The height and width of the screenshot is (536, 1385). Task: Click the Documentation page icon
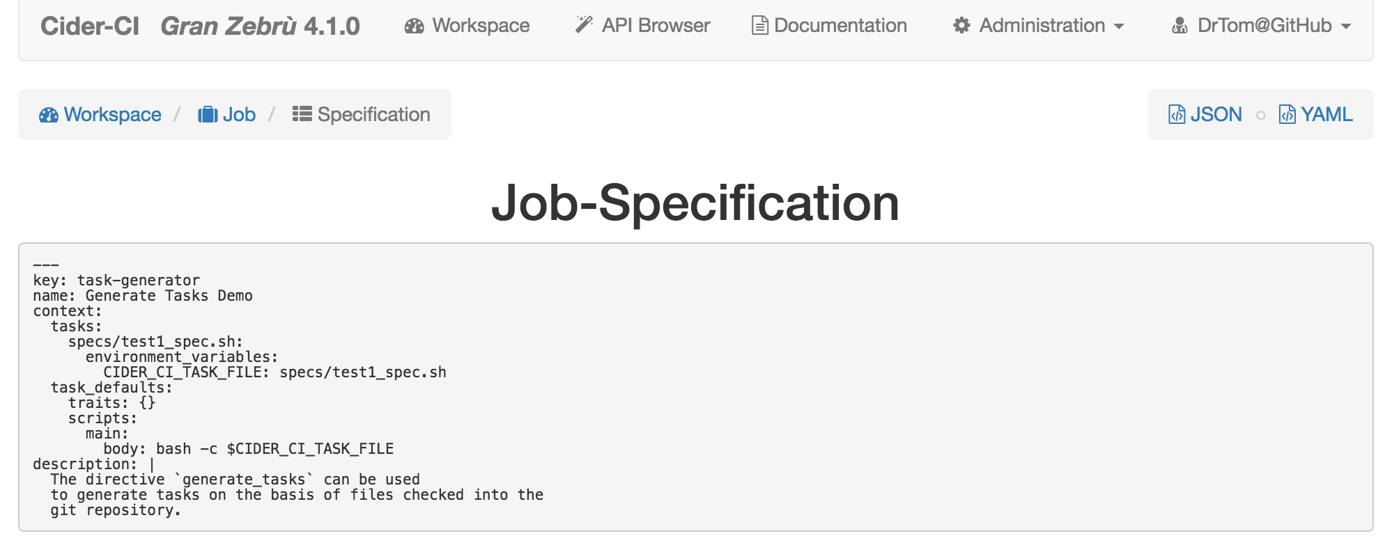click(x=760, y=26)
